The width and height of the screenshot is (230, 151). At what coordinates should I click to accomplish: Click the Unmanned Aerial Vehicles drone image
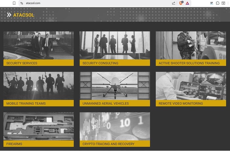coord(115,86)
